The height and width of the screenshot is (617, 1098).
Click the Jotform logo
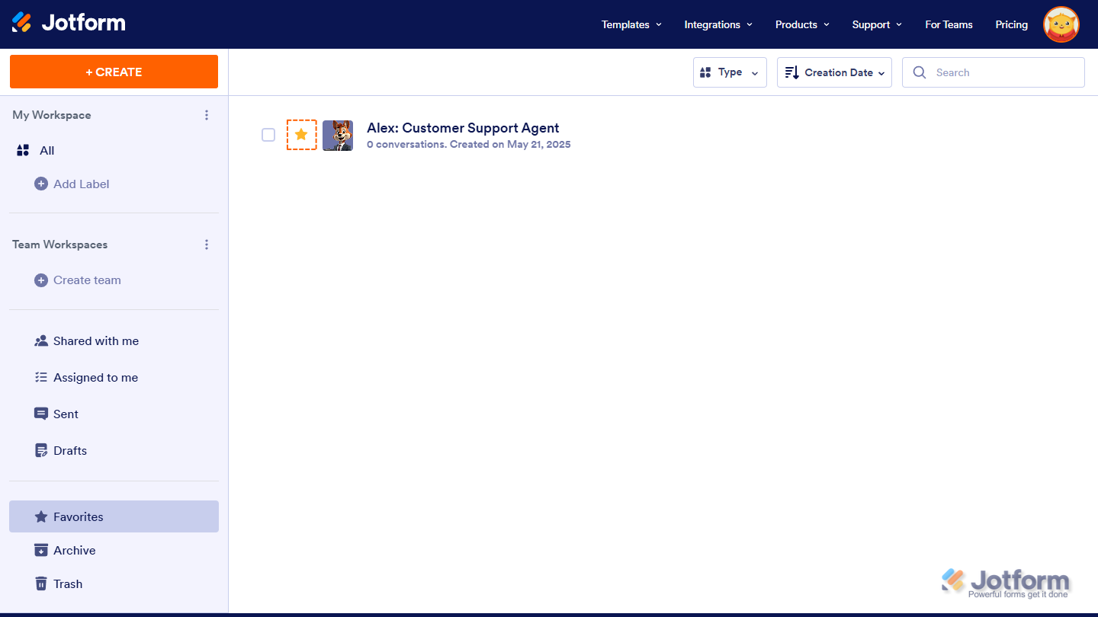click(x=69, y=24)
